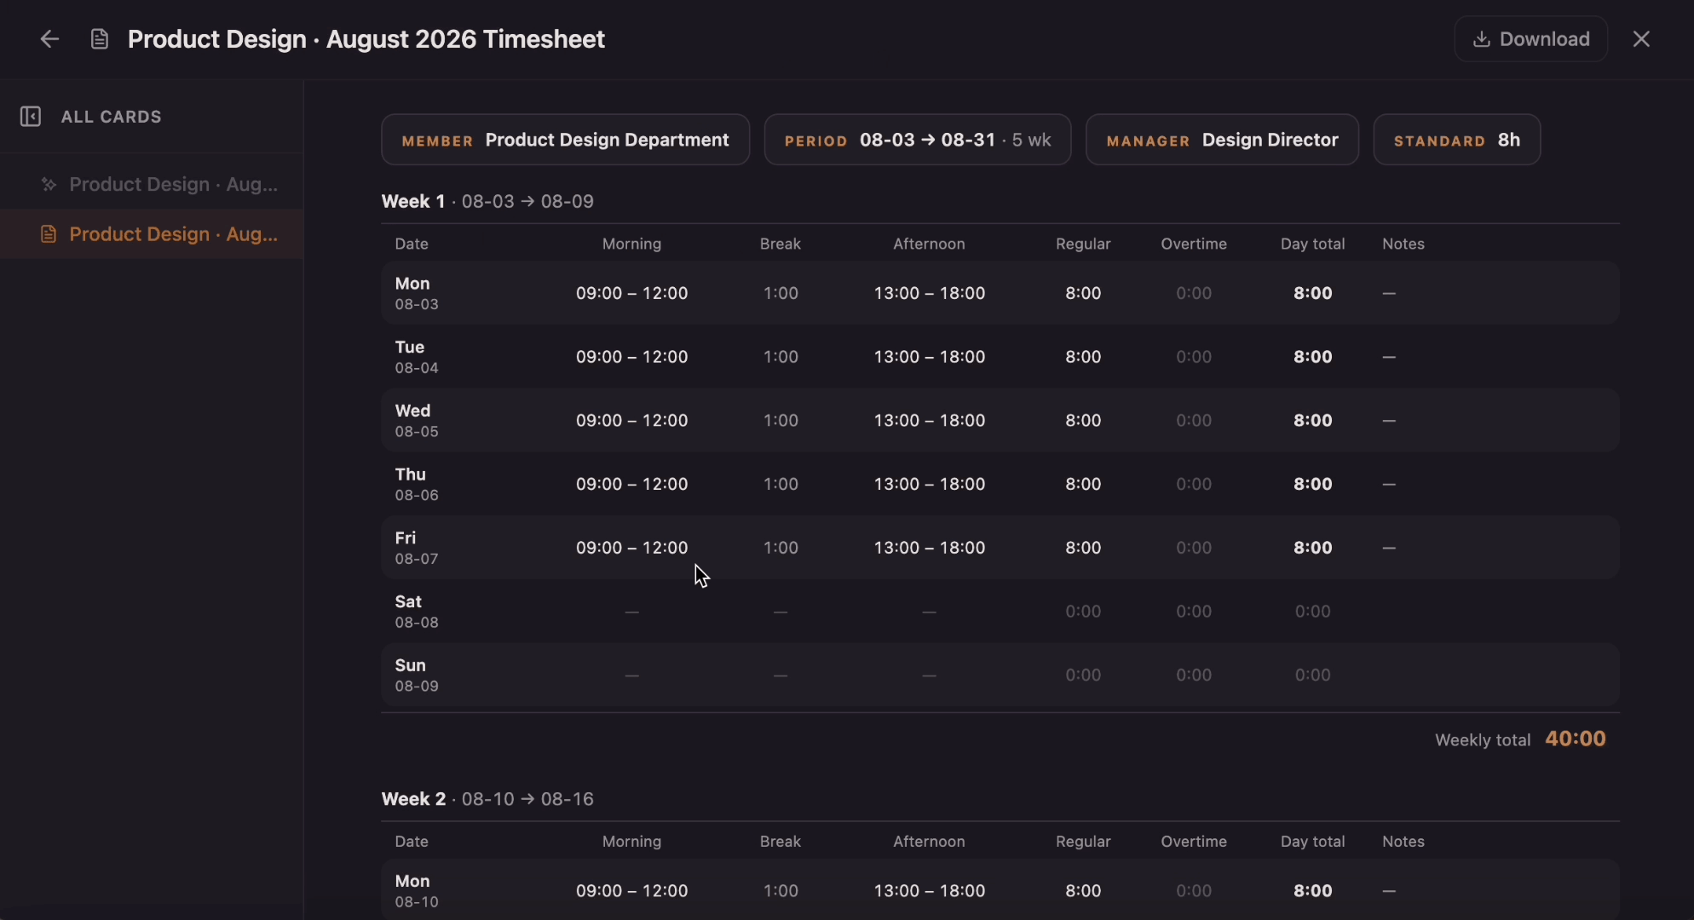1694x920 pixels.
Task: Click the Mon 08-03 overtime value 0:00
Action: pos(1194,293)
